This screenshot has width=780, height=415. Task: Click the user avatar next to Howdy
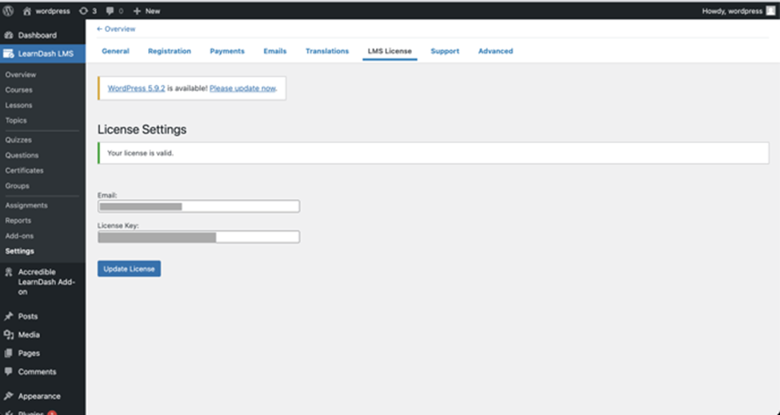tap(770, 11)
